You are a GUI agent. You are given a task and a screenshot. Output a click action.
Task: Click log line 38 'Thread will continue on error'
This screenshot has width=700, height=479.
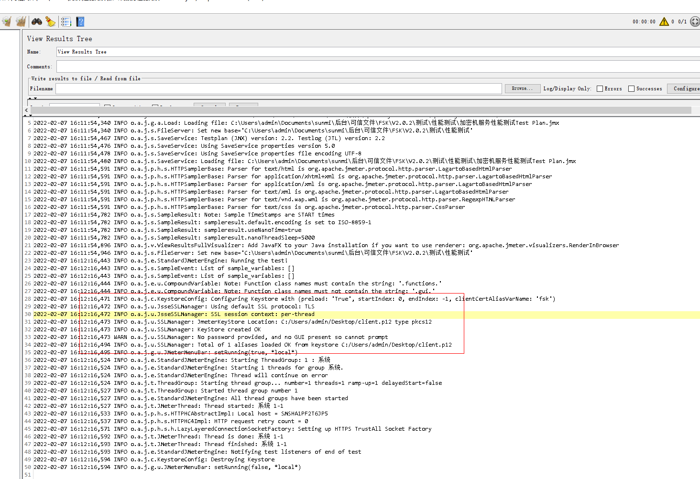click(181, 375)
